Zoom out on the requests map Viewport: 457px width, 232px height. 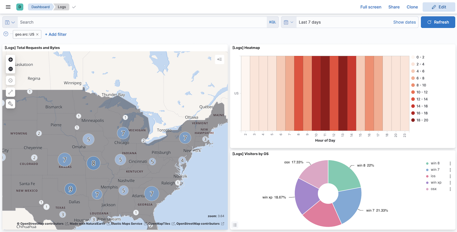click(10, 69)
